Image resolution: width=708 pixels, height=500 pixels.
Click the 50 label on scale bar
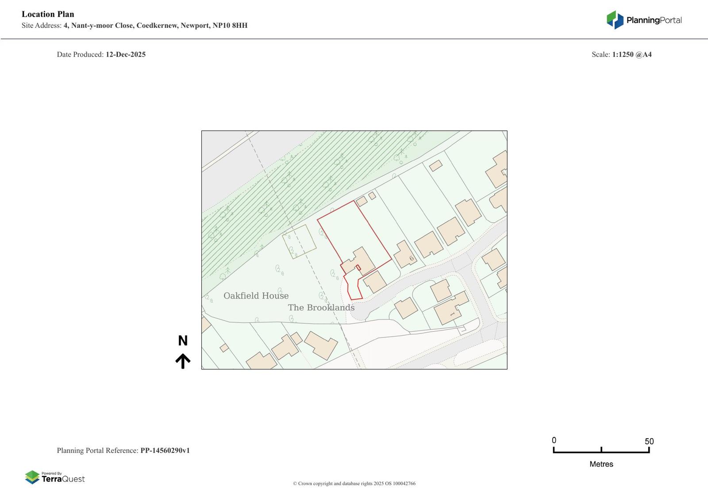tap(649, 441)
